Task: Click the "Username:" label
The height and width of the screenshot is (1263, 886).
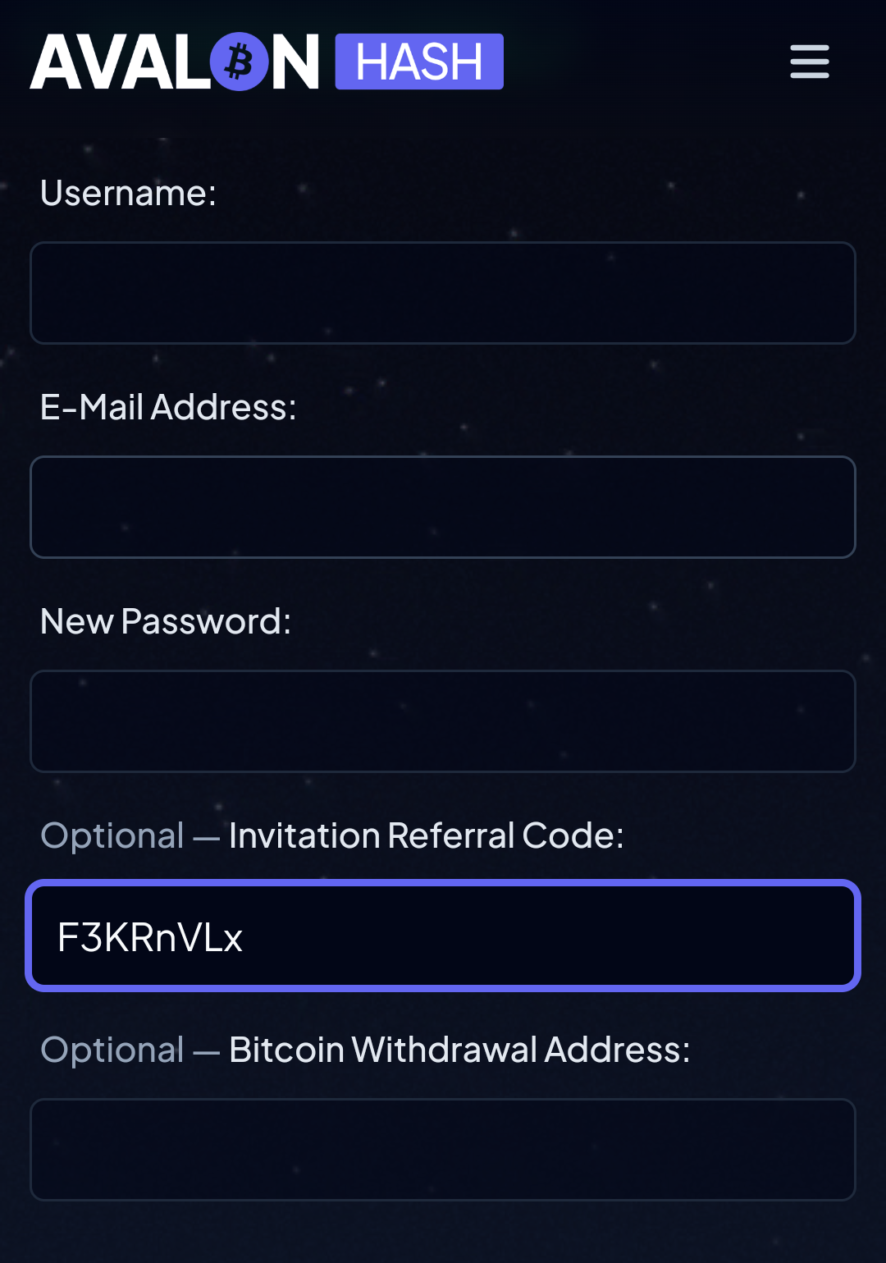Action: click(128, 194)
